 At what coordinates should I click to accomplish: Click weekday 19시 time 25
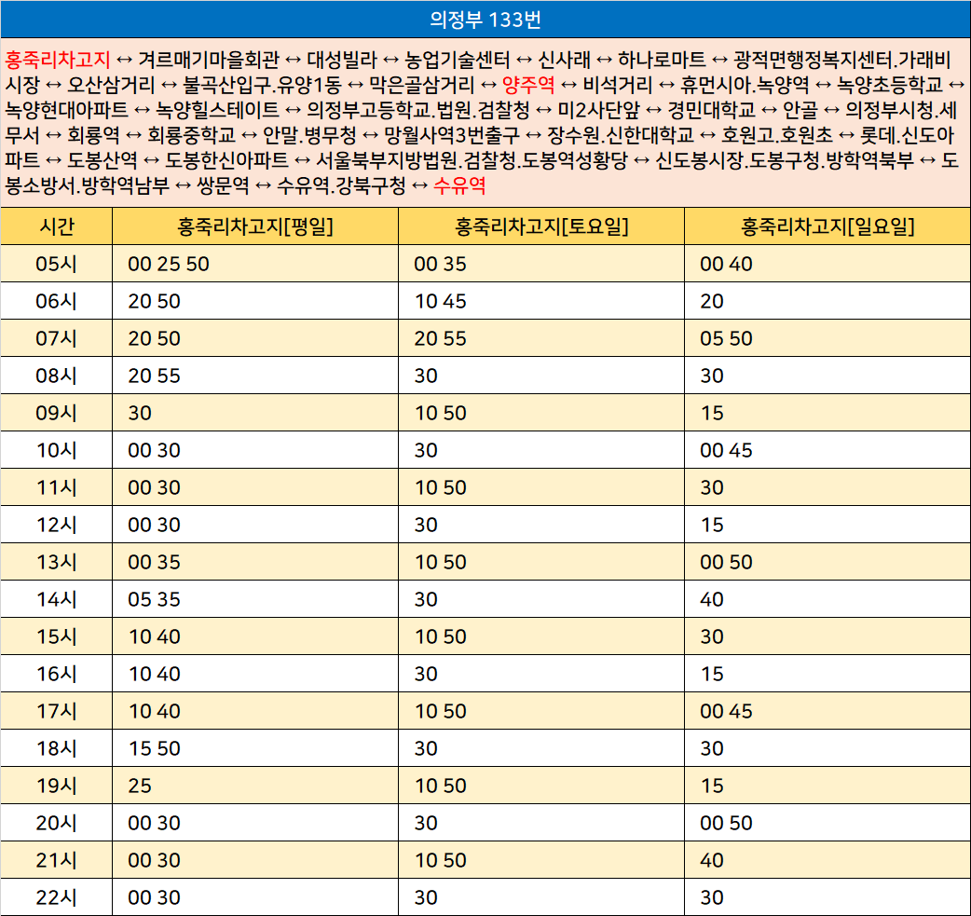pyautogui.click(x=140, y=786)
